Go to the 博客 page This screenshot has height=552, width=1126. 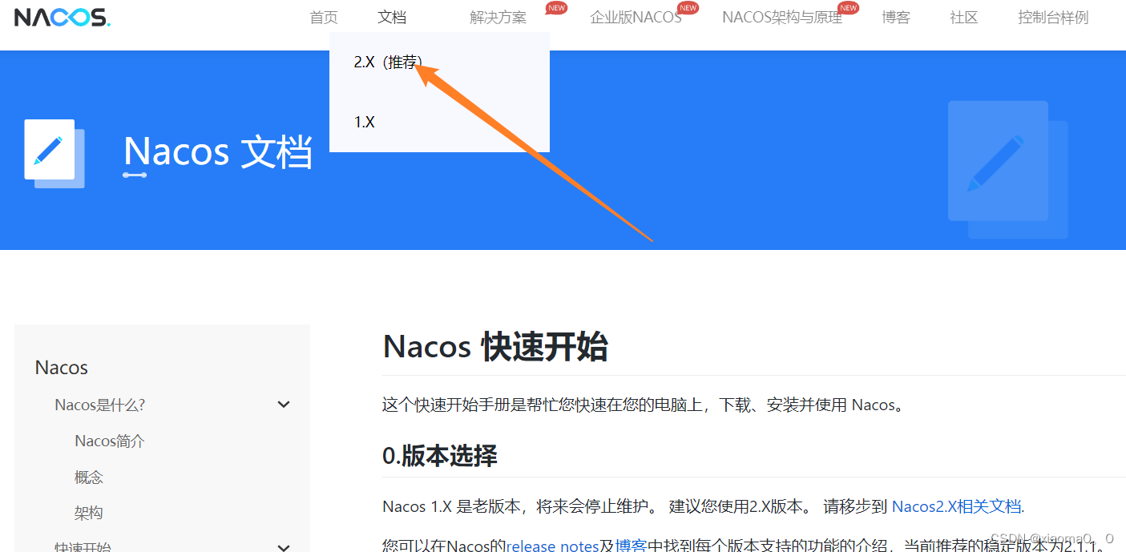pyautogui.click(x=896, y=17)
